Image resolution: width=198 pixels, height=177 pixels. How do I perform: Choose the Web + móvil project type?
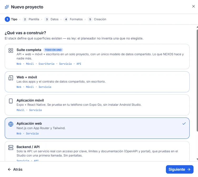(97, 82)
